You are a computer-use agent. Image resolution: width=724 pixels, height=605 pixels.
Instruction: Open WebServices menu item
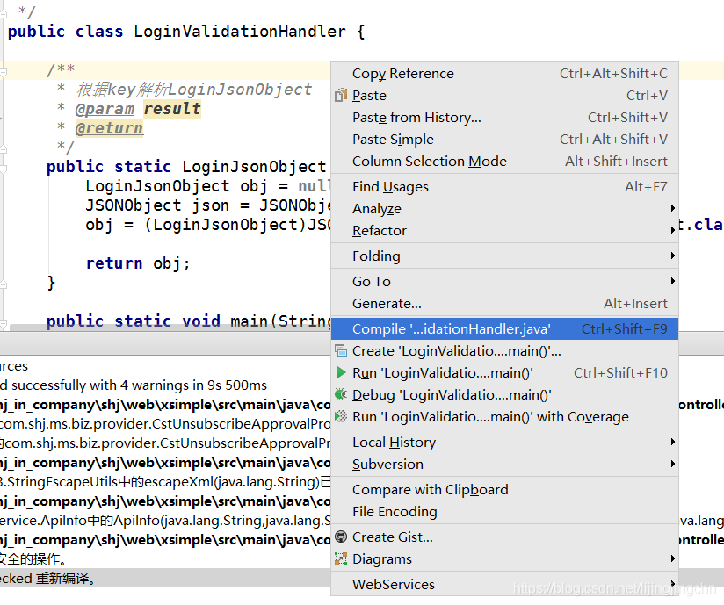(x=504, y=584)
